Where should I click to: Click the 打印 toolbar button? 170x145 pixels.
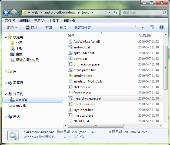click(x=48, y=28)
